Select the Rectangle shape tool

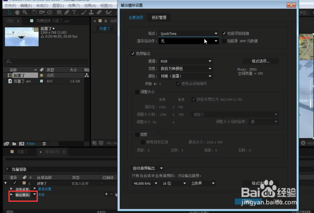[59, 12]
